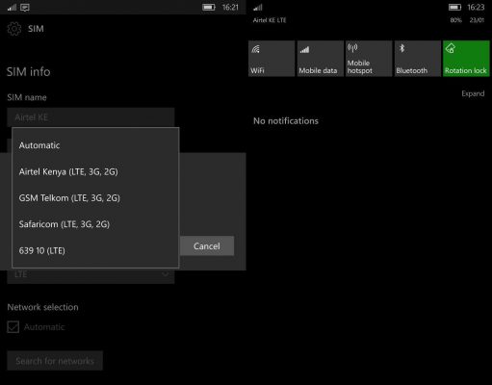The image size is (492, 385).
Task: Toggle the WiFi quick action tile
Action: pos(272,59)
